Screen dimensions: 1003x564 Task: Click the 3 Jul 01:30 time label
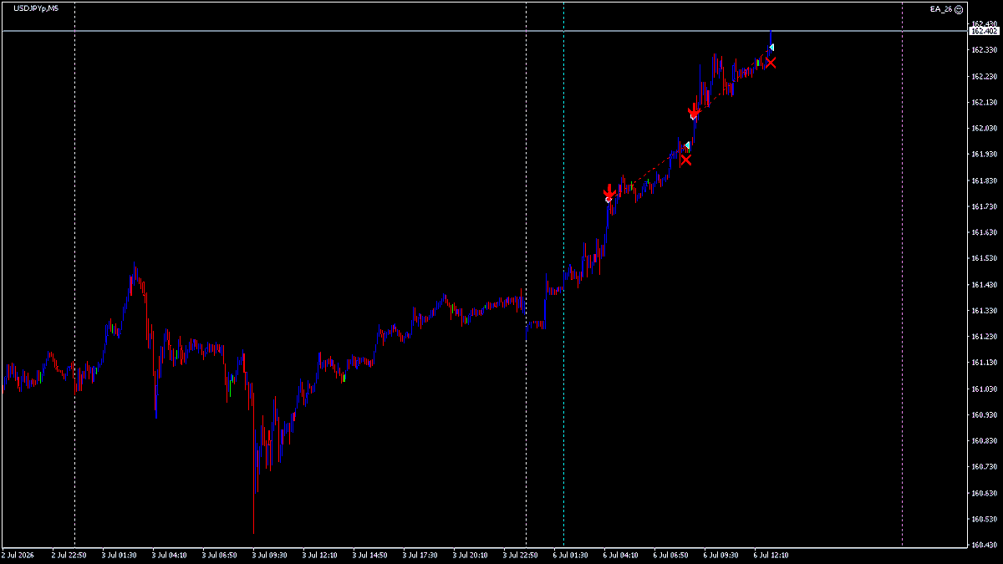pyautogui.click(x=120, y=555)
